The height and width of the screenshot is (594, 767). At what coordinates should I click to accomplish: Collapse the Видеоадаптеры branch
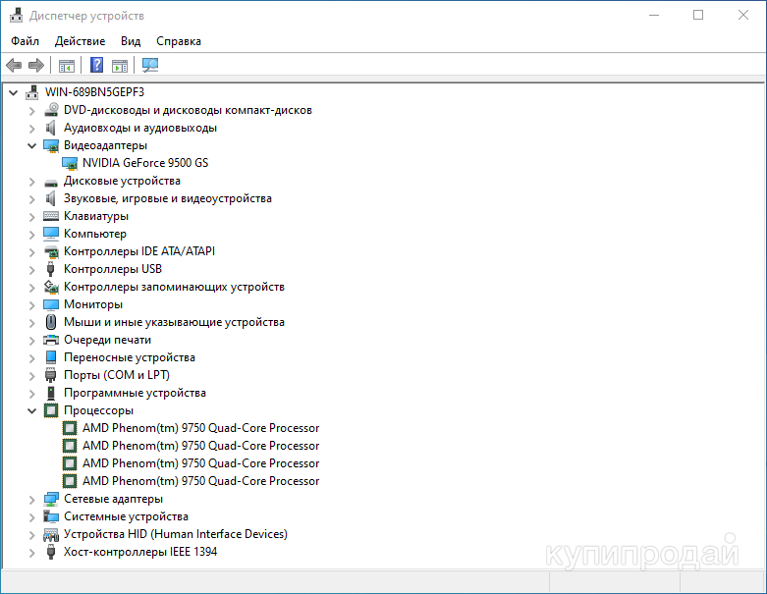pyautogui.click(x=31, y=145)
